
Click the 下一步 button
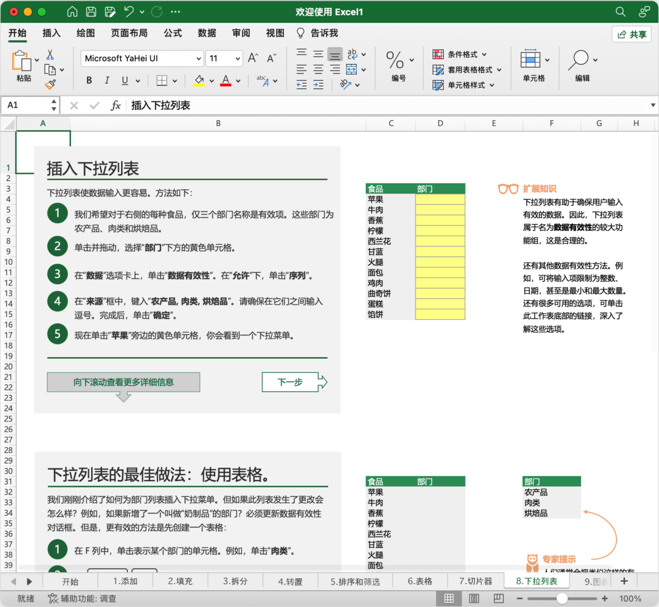tap(289, 382)
